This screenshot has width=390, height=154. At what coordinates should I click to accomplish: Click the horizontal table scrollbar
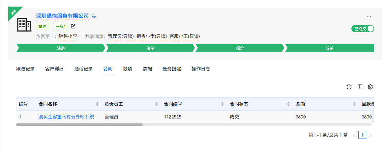pyautogui.click(x=79, y=125)
